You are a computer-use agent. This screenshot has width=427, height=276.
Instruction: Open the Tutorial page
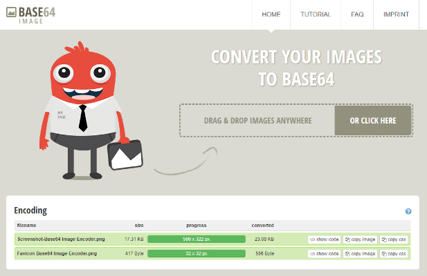click(316, 14)
